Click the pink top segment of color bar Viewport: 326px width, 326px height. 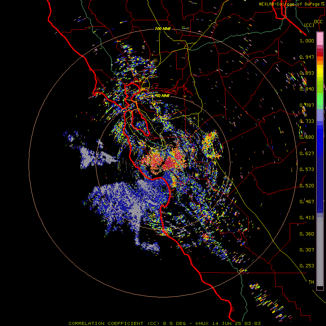click(x=320, y=38)
